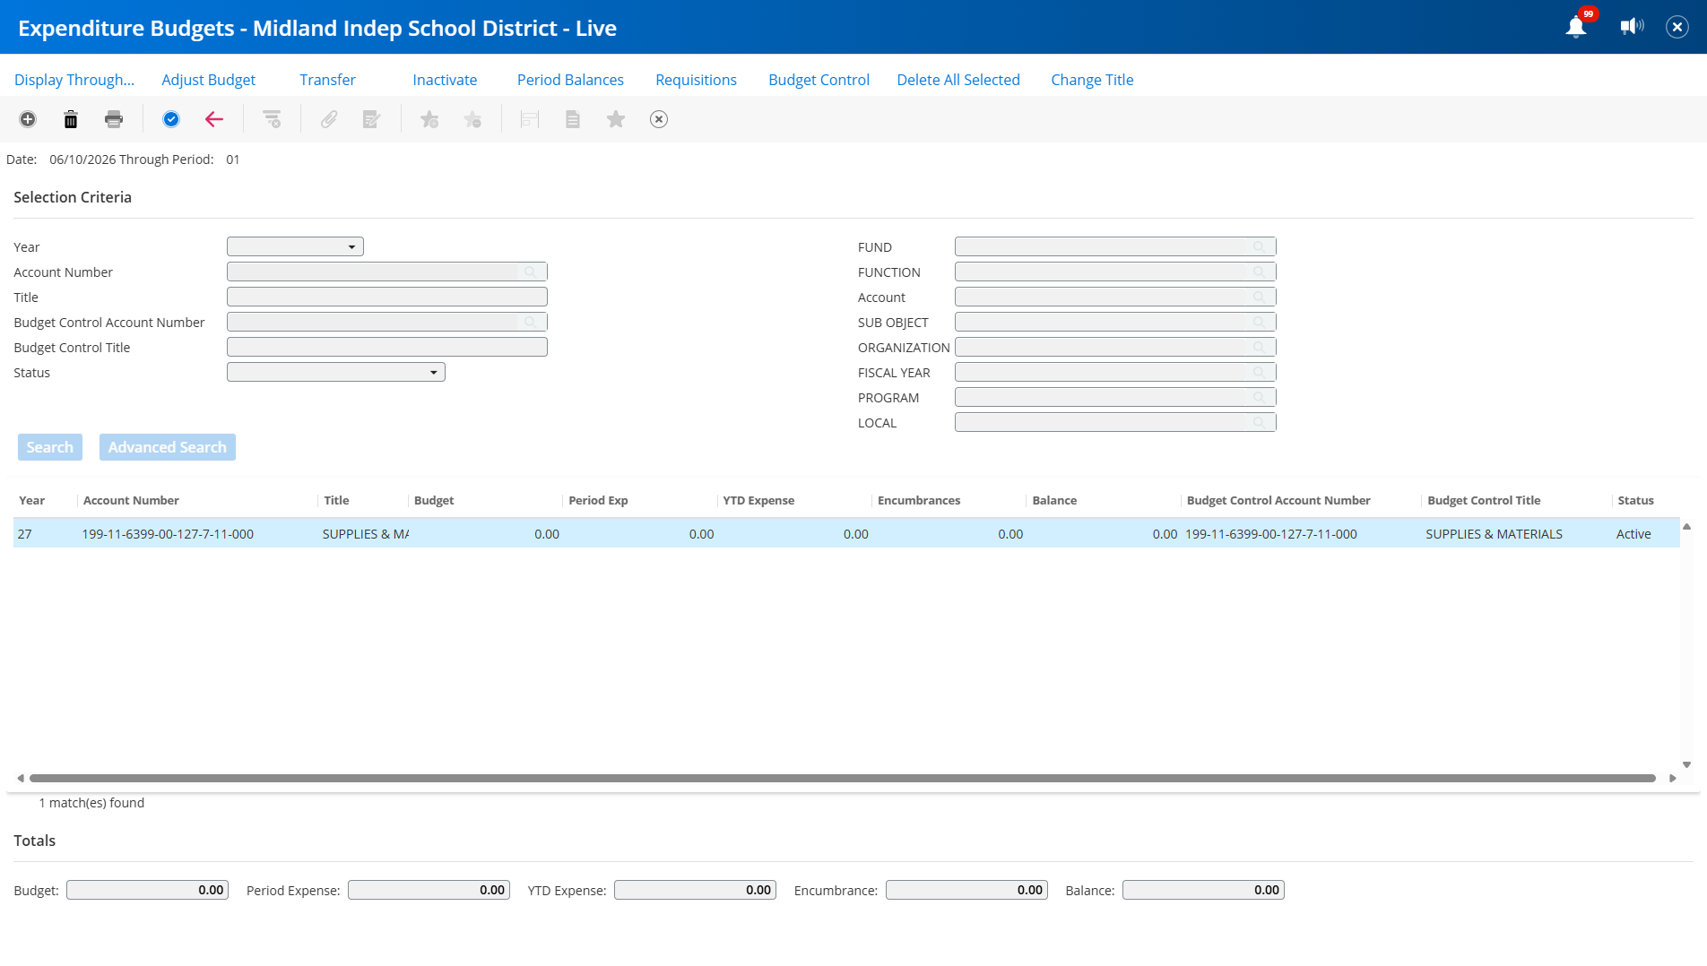1707x966 pixels.
Task: Open Requisitions menu item
Action: (x=696, y=80)
